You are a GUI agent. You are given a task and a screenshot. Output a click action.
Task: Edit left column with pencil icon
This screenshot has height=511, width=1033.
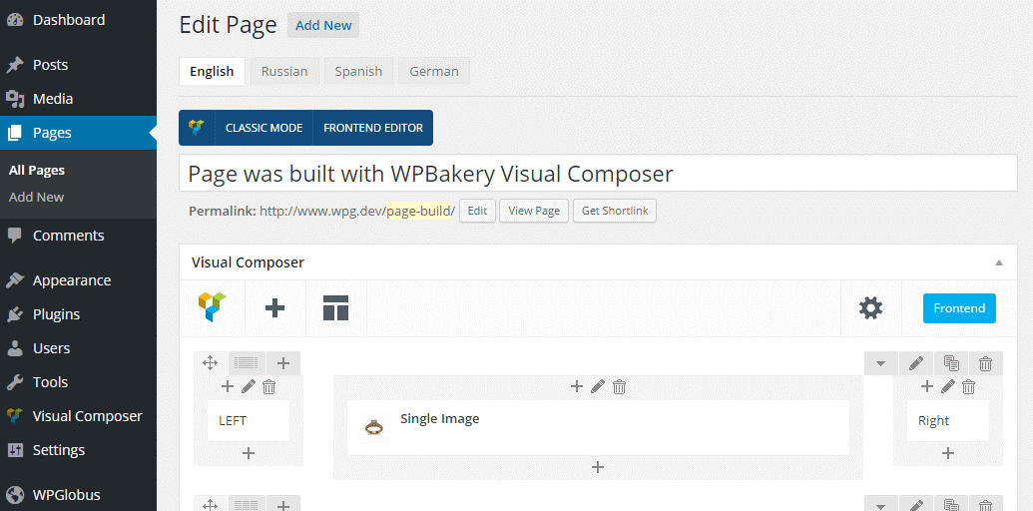click(249, 386)
